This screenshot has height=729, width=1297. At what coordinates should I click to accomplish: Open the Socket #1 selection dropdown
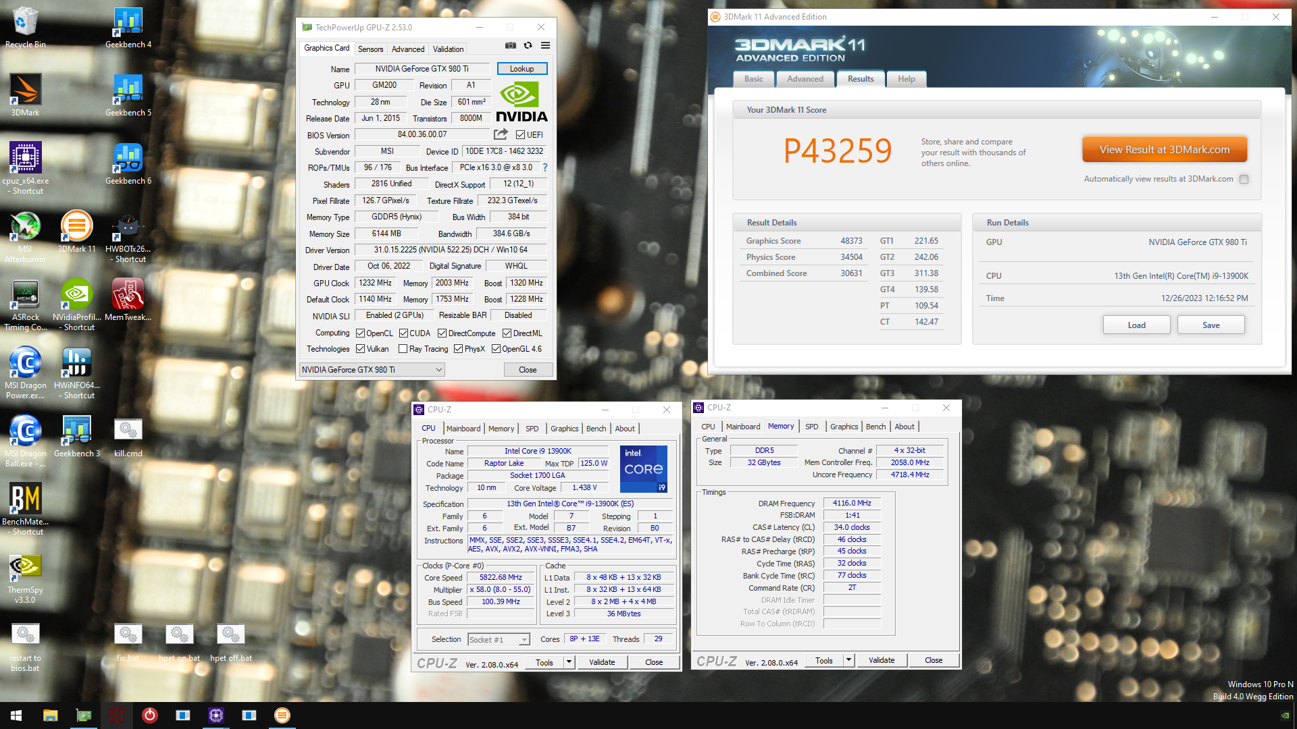(x=499, y=640)
